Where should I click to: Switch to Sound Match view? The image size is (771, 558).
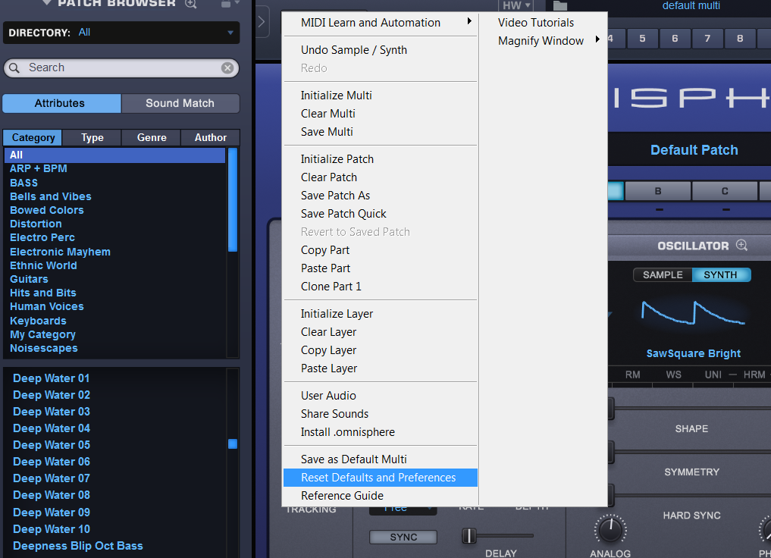click(x=180, y=103)
